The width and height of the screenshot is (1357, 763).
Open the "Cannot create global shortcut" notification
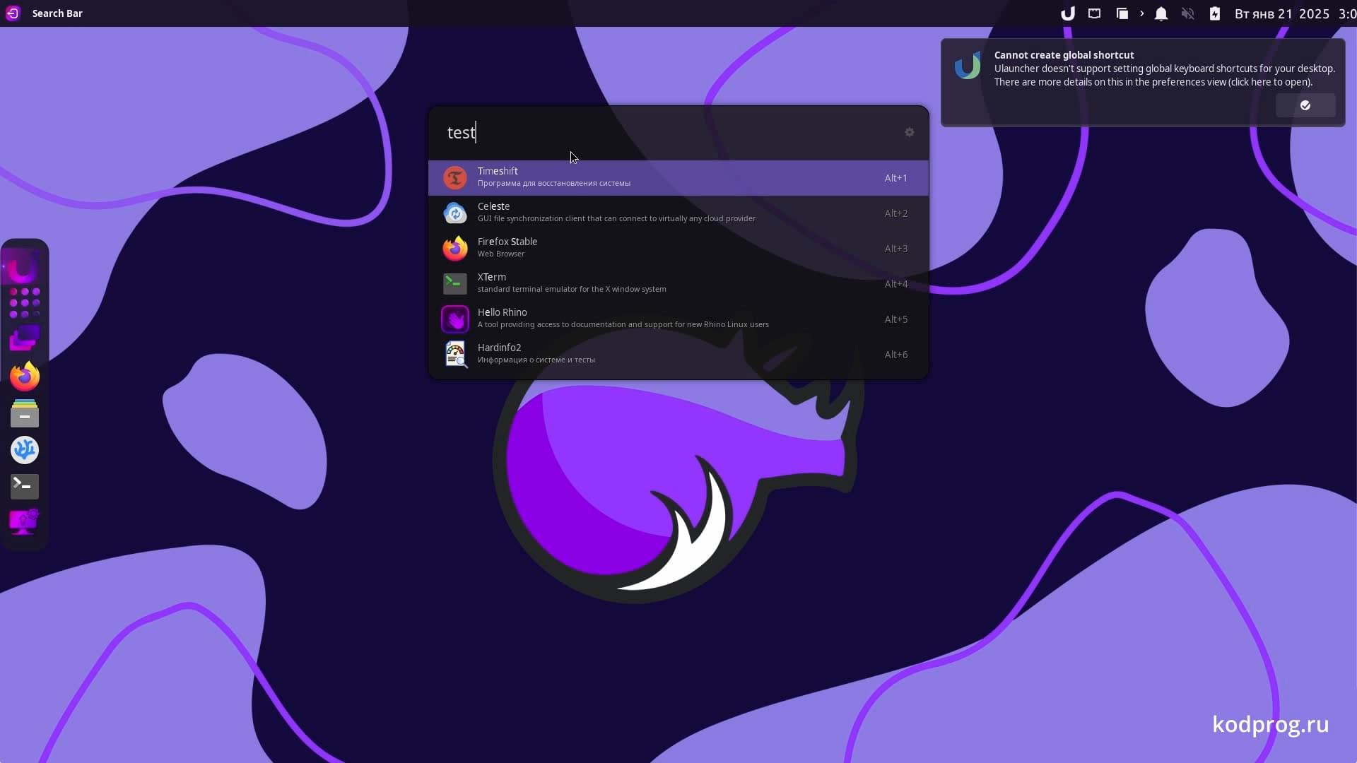(1143, 83)
